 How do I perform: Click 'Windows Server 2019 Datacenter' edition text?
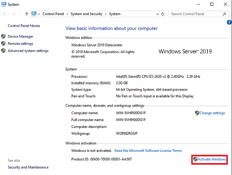[x=97, y=45]
